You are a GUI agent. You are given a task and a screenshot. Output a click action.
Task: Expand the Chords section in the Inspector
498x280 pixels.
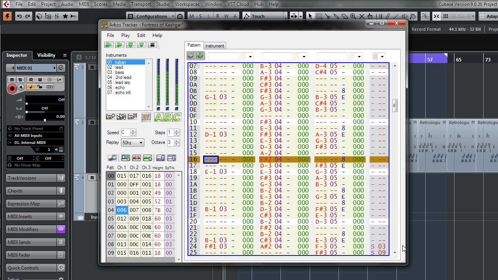pyautogui.click(x=35, y=191)
